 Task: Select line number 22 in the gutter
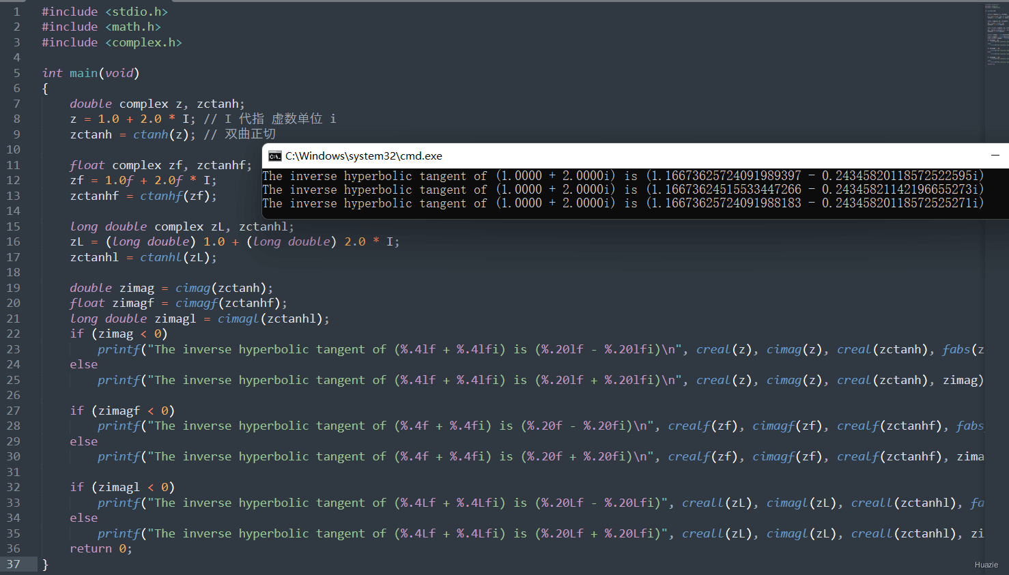[x=14, y=334]
